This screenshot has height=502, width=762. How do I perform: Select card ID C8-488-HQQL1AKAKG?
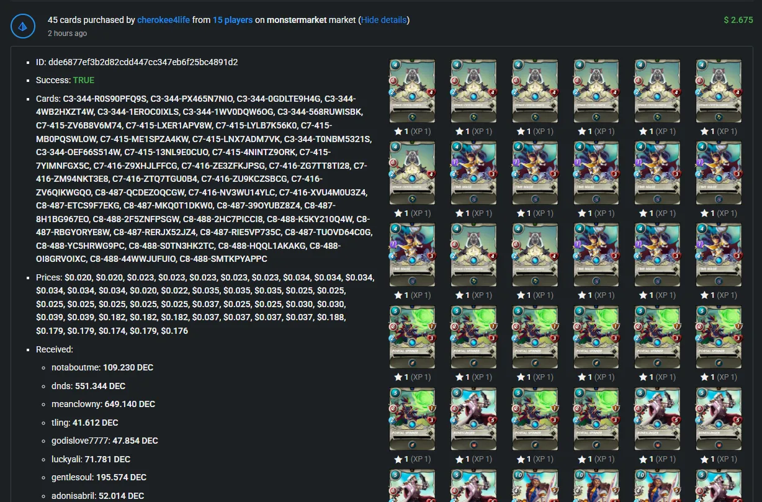pos(262,245)
